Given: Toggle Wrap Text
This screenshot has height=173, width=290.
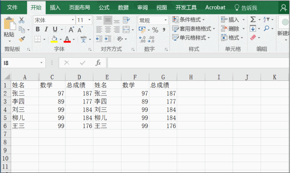Looking at the screenshot, I should coord(126,20).
